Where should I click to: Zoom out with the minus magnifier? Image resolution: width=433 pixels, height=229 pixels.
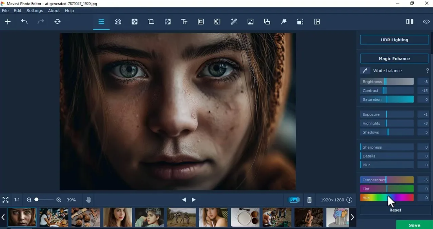click(29, 200)
